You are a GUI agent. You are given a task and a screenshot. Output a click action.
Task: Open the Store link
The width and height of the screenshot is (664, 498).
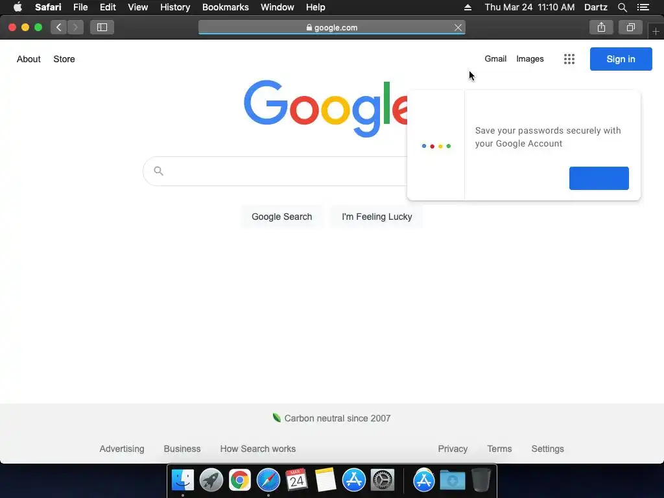click(64, 59)
